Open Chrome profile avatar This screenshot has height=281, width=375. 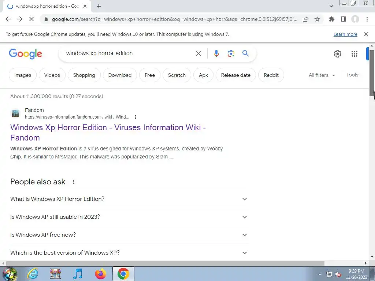(x=355, y=19)
